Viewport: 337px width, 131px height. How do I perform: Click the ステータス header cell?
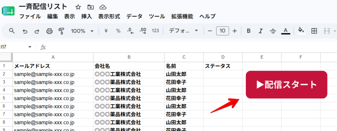click(223, 66)
